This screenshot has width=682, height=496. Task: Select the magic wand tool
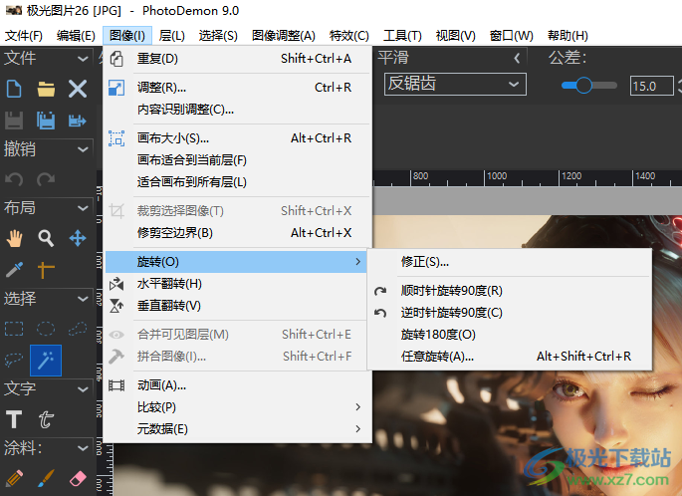click(x=46, y=361)
